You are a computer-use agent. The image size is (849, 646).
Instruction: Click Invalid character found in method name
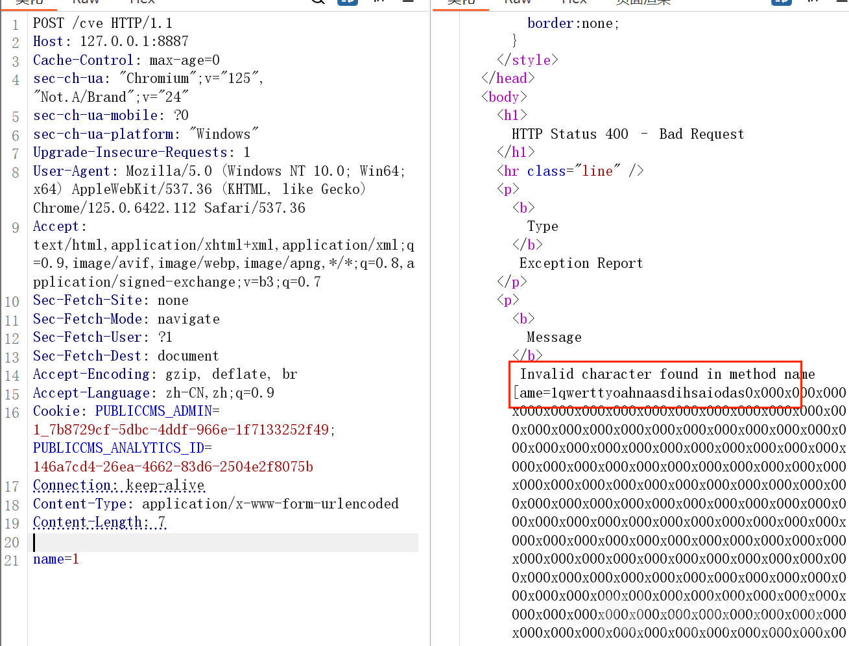coord(667,374)
